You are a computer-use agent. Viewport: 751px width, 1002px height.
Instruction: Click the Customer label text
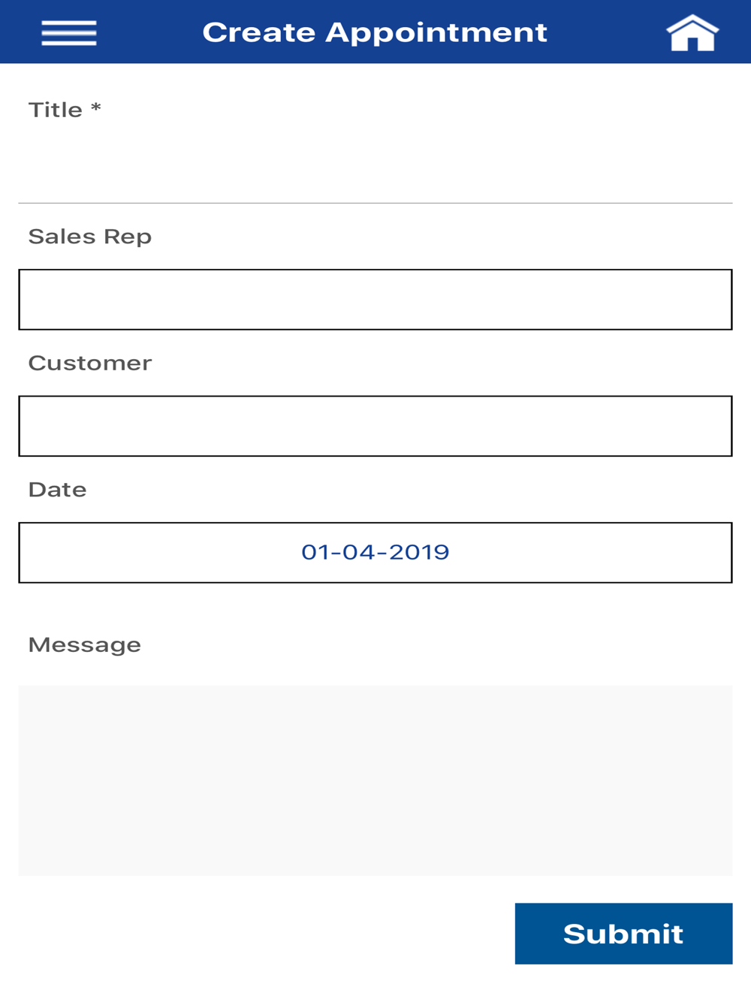(x=90, y=363)
